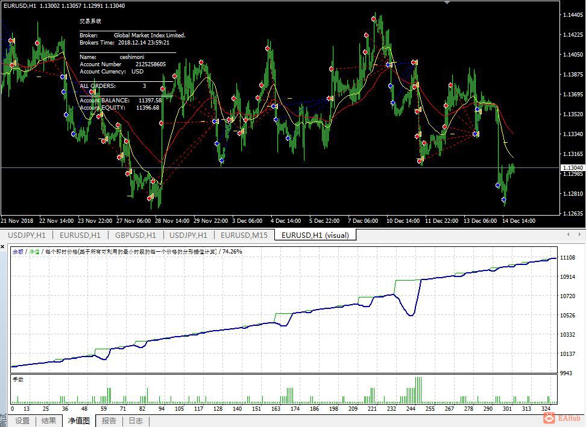
Task: Click the red trade arrow at the 7 Dec peak
Action: click(x=374, y=19)
